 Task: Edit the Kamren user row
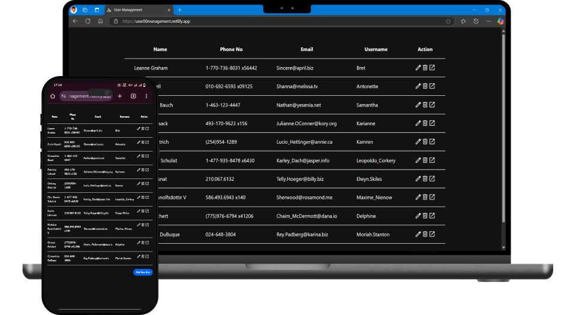[x=418, y=141]
